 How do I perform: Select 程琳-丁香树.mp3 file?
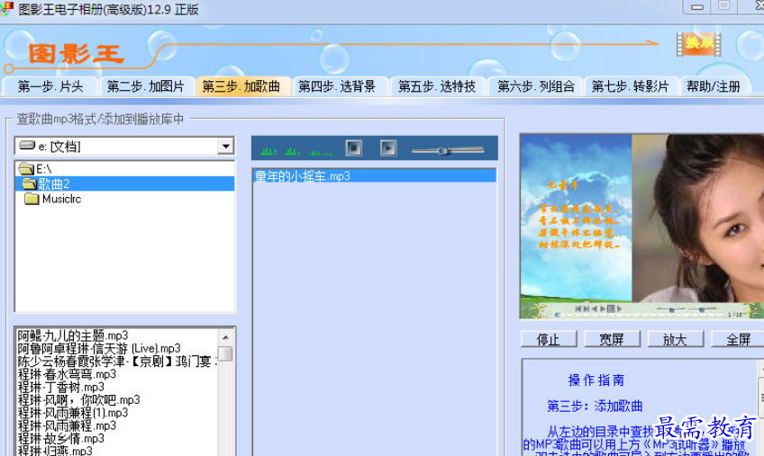(61, 388)
